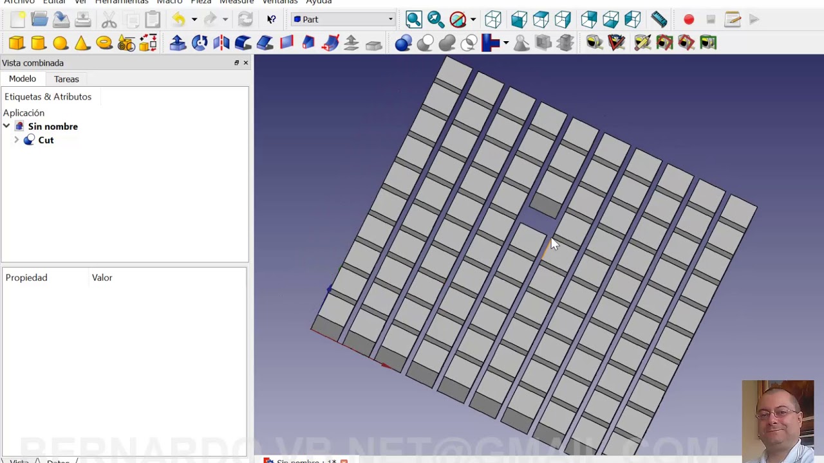Open the redo history dropdown arrow
This screenshot has width=824, height=463.
[225, 20]
